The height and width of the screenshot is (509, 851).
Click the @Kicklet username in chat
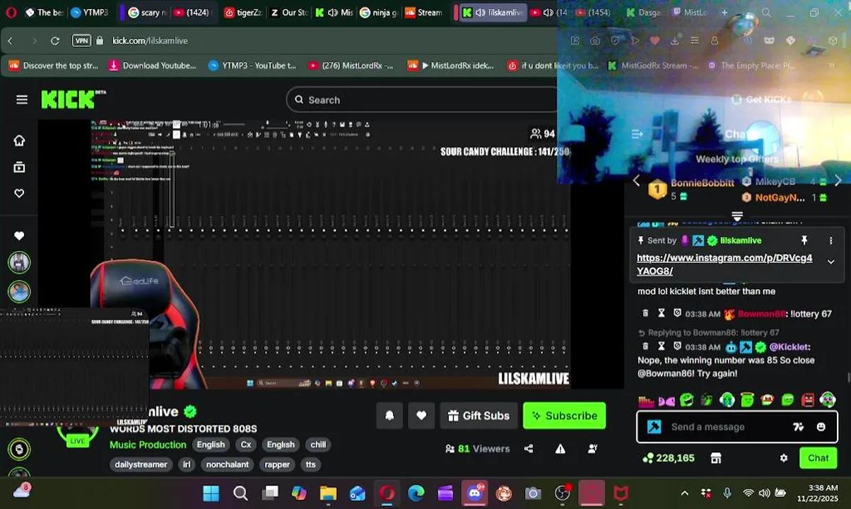(789, 347)
